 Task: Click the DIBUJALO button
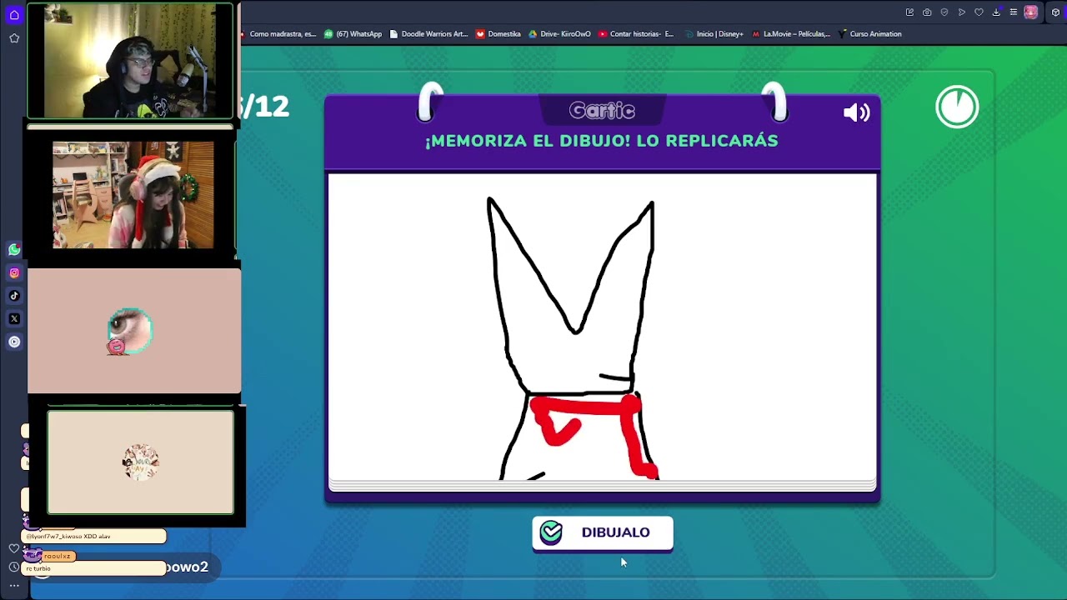(x=603, y=533)
